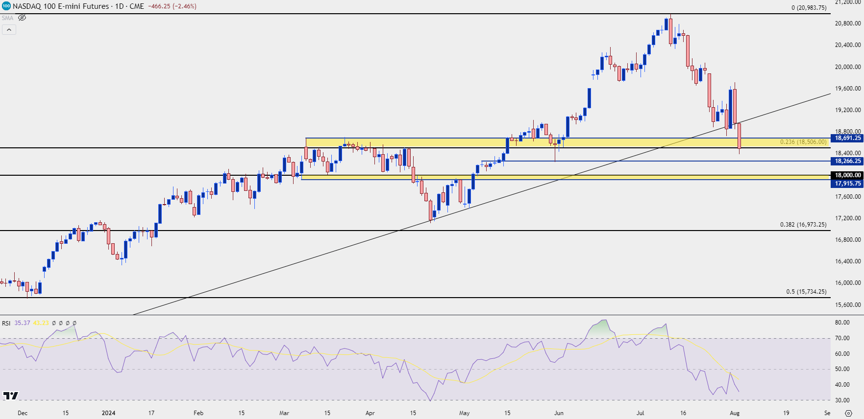Click the RSI 70.00 scale label
Screen dimensions: 864x419
tap(842, 338)
